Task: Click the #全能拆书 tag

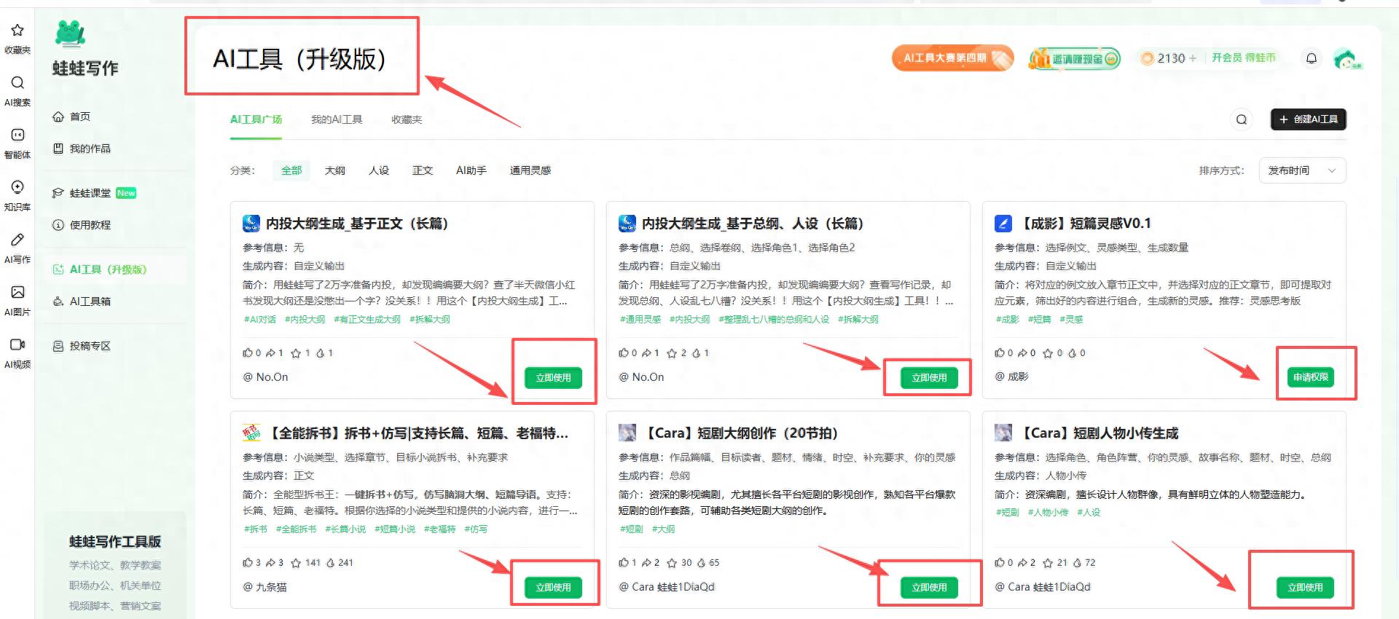Action: point(296,529)
